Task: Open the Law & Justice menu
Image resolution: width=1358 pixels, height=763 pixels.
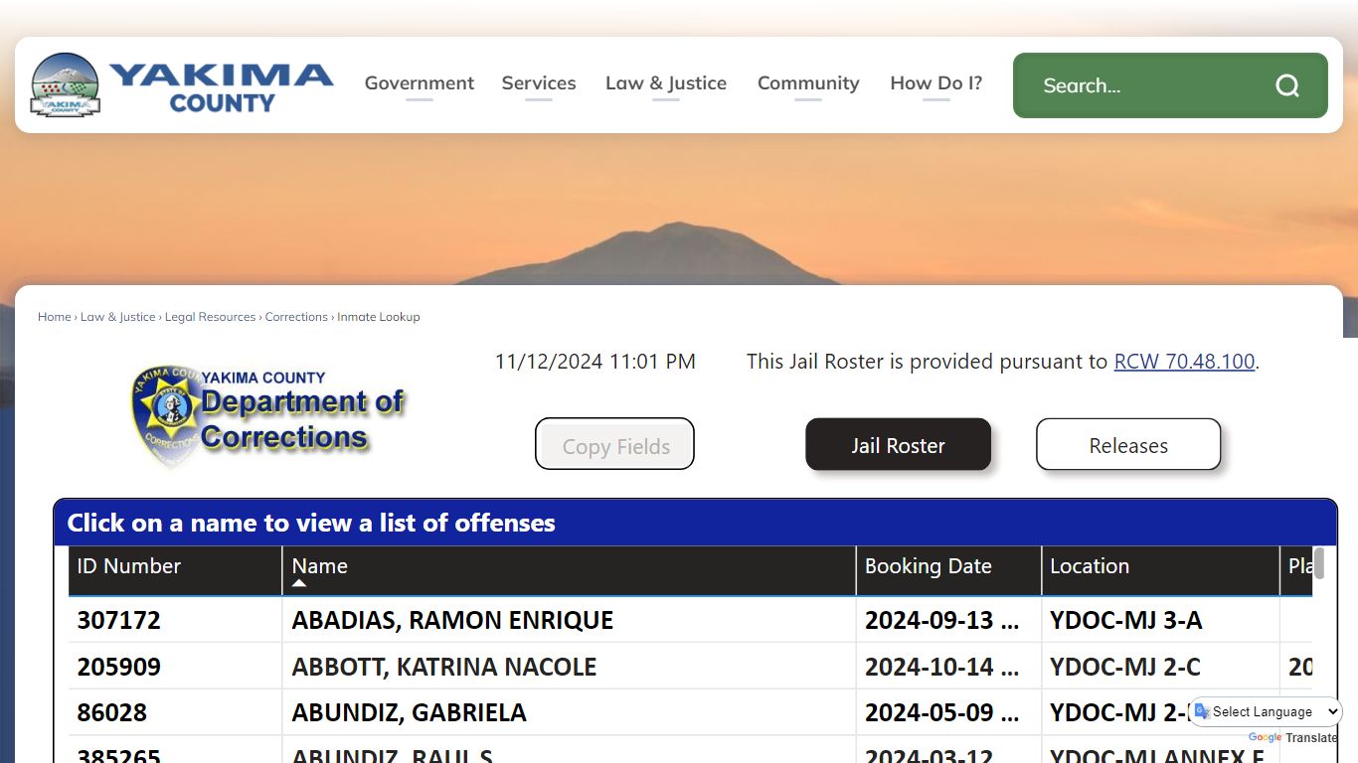Action: (666, 83)
